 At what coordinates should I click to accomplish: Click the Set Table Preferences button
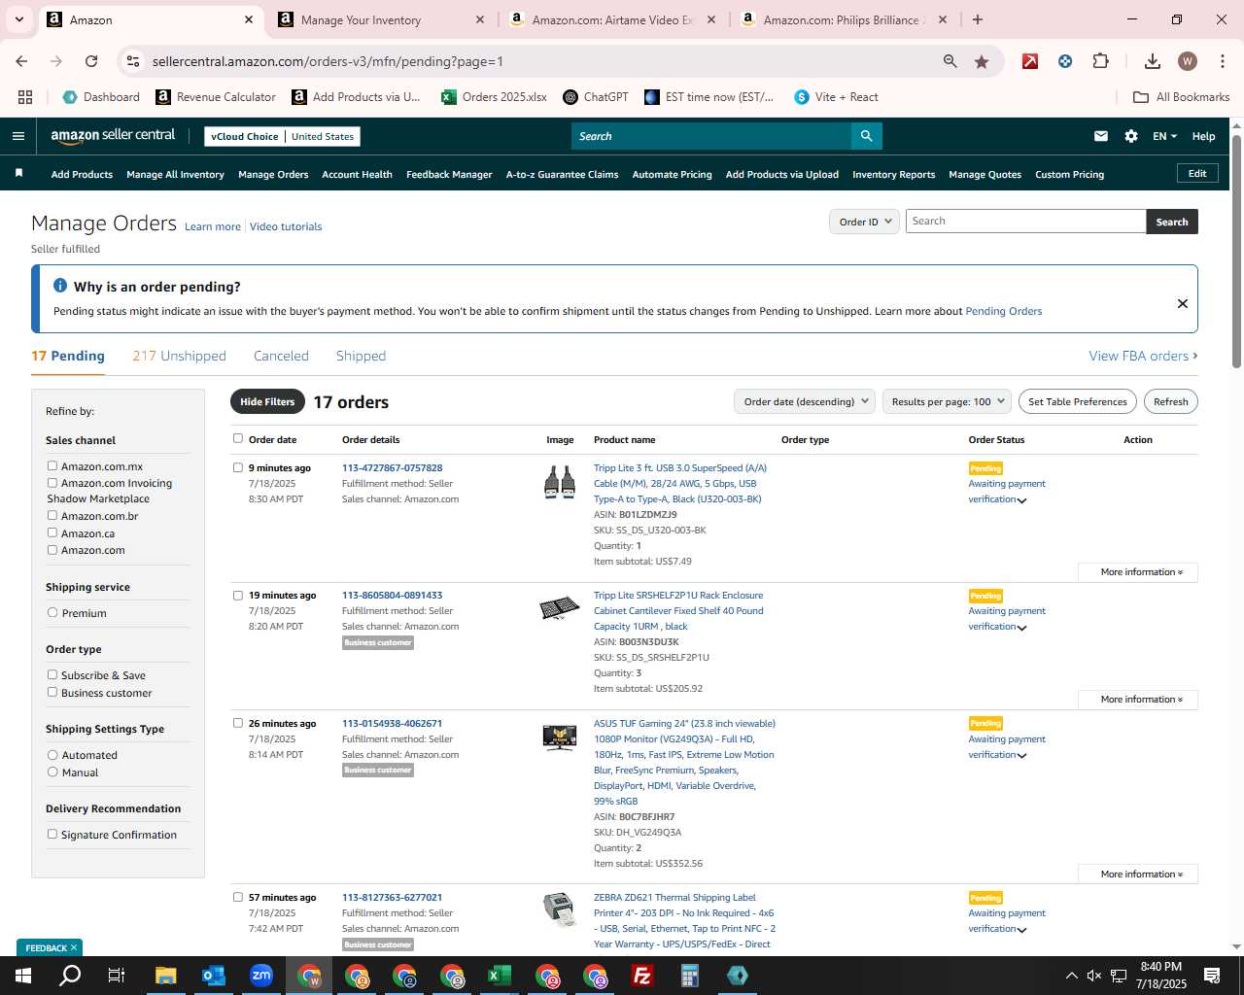[1078, 401]
